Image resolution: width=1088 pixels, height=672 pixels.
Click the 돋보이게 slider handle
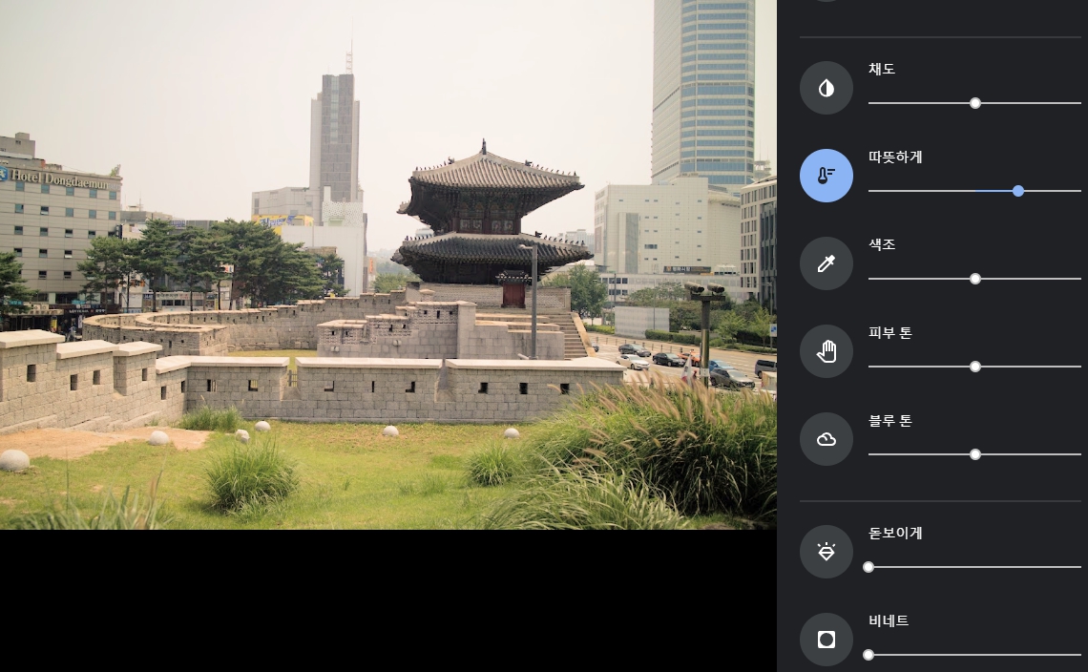868,567
